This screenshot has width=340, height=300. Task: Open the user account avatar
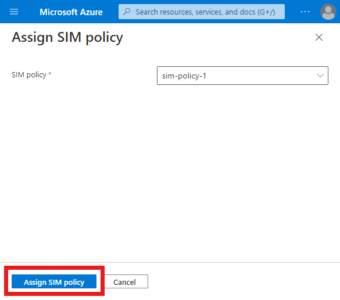(328, 12)
